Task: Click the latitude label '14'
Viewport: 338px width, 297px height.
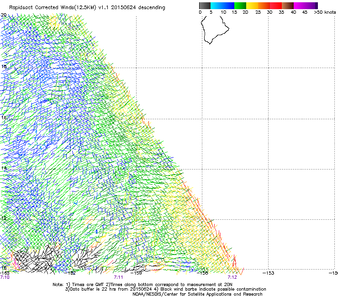Action: point(4,168)
